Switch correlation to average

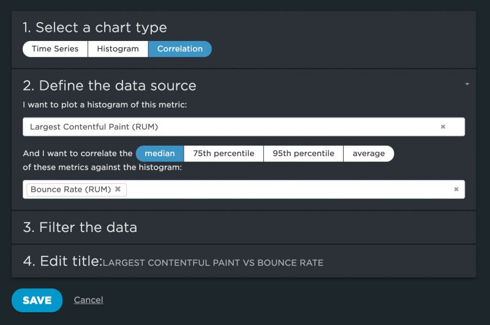tap(369, 154)
